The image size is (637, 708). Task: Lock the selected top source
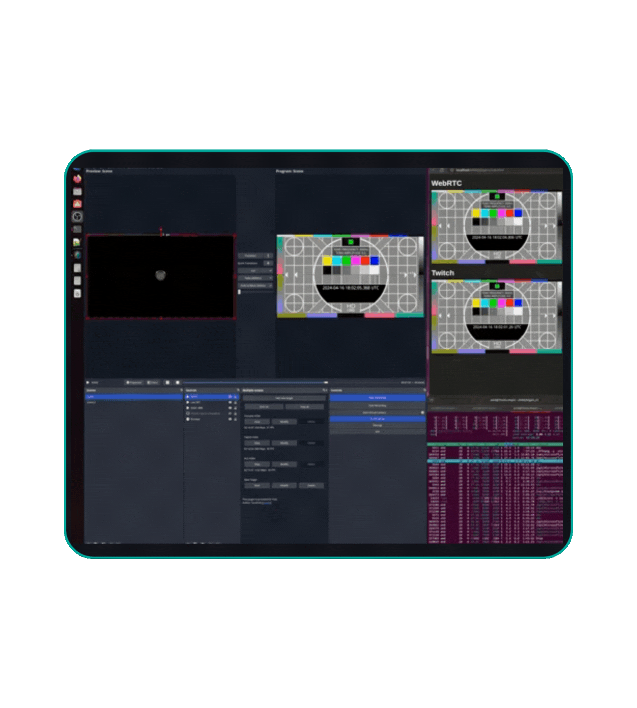click(235, 396)
